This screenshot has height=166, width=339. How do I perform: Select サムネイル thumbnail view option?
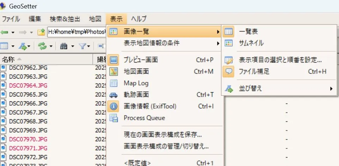251,43
